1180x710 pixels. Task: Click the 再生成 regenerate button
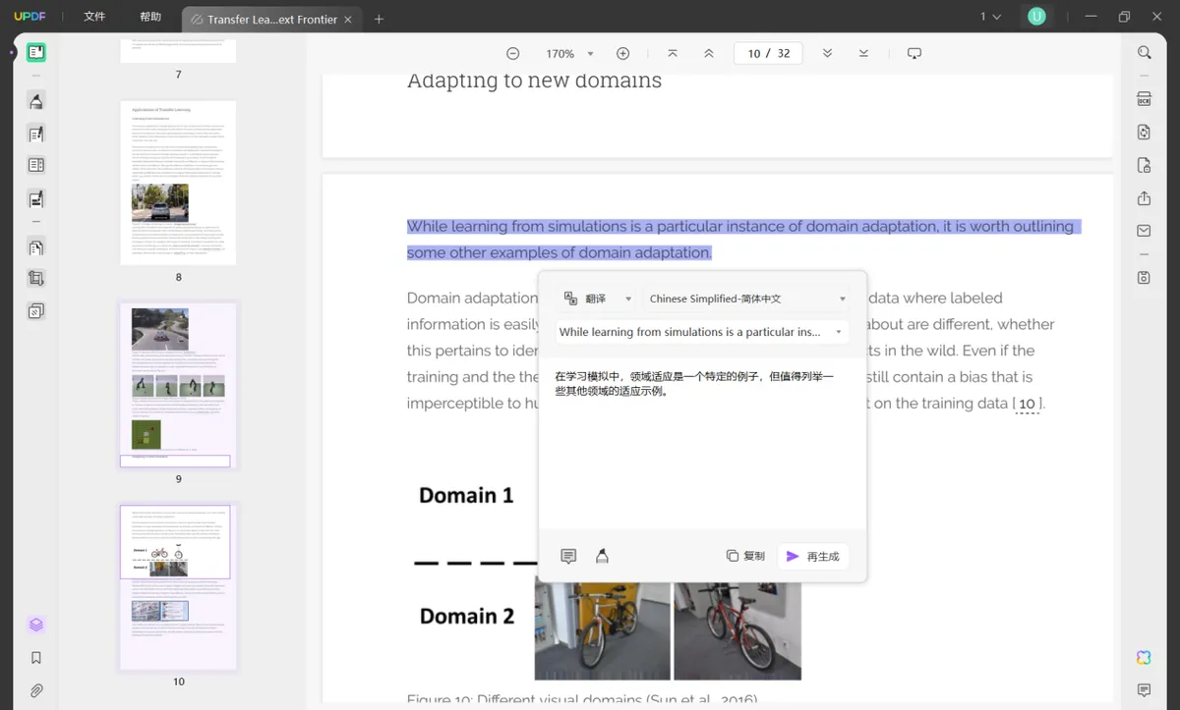pos(812,556)
